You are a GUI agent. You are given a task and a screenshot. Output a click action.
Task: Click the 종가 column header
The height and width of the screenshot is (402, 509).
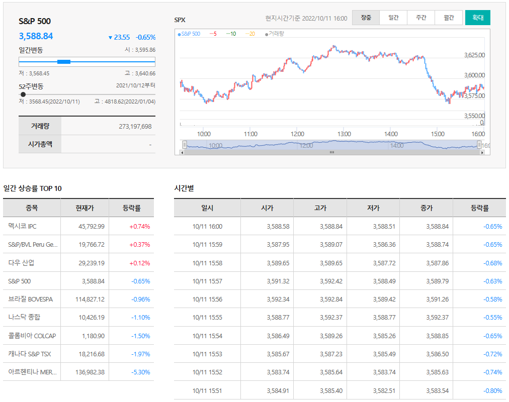426,208
